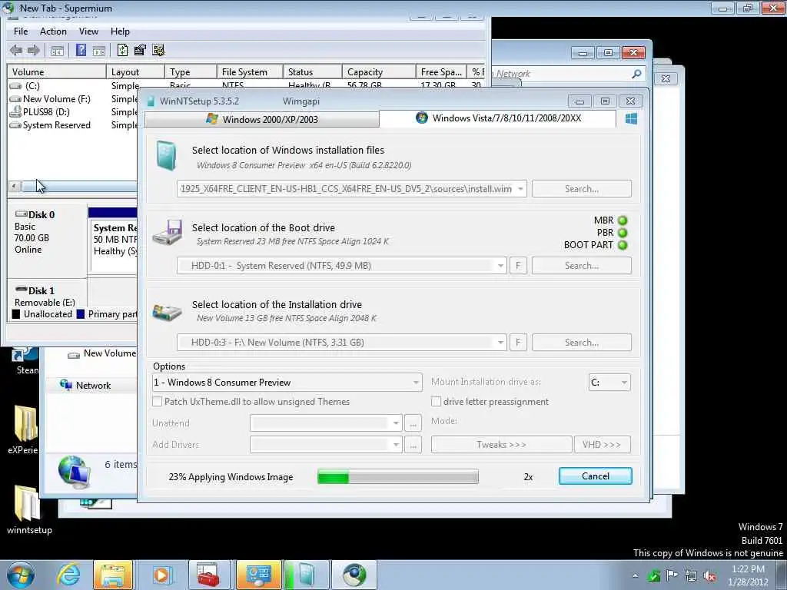
Task: Select Network in the Explorer navigation pane
Action: pos(93,386)
